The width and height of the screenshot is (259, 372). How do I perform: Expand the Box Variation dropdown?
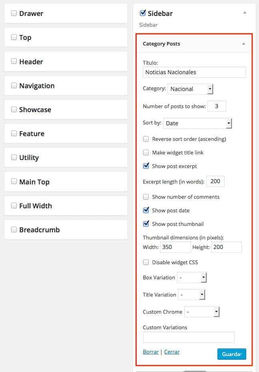click(x=192, y=277)
